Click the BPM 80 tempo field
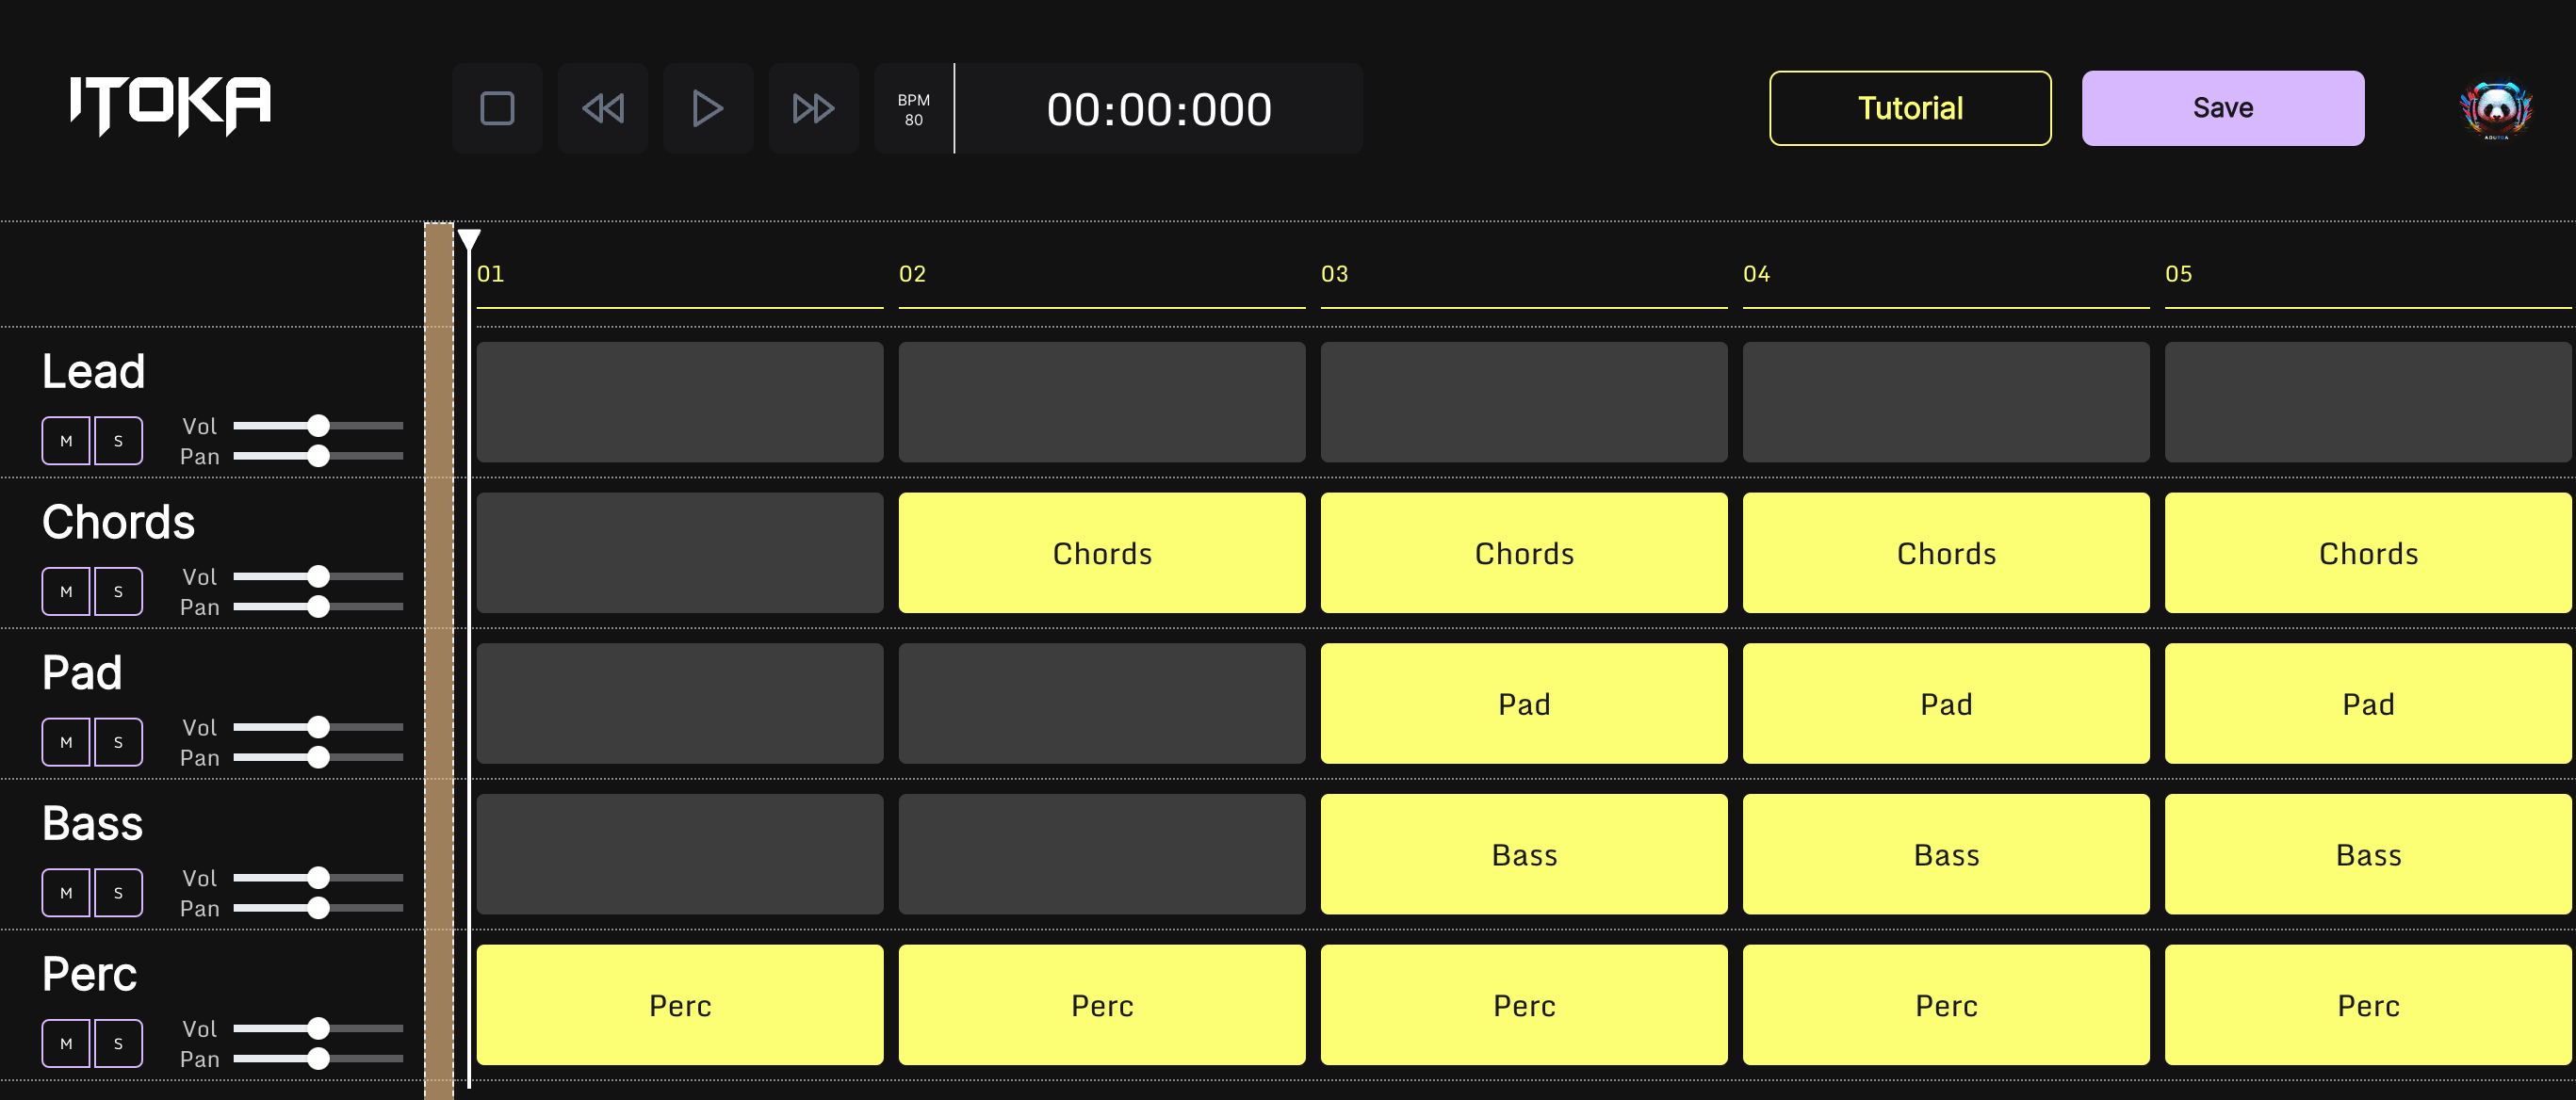 pos(913,109)
